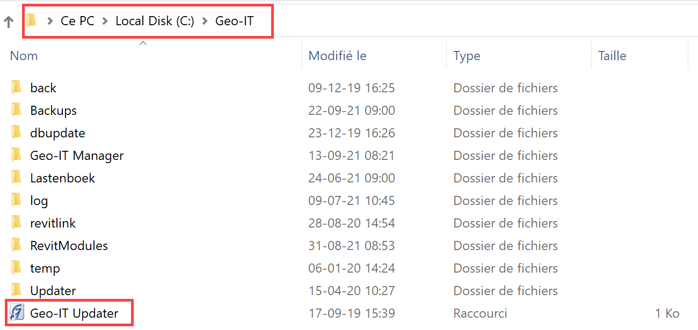
Task: Expand chevron before Local Disk (C:)
Action: click(105, 21)
